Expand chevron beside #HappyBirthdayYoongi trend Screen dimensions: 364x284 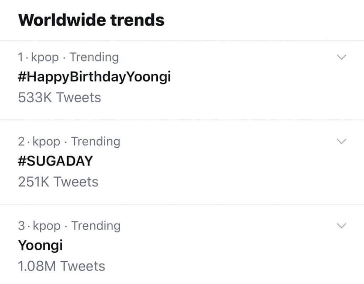pyautogui.click(x=341, y=57)
